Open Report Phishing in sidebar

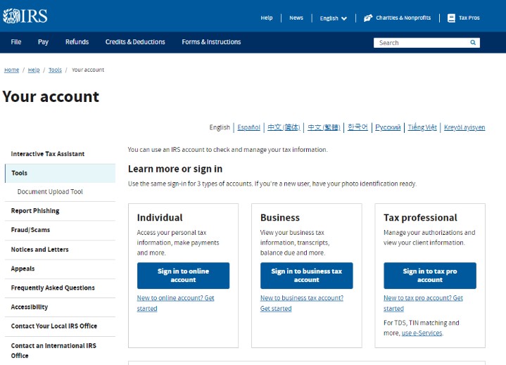(x=35, y=211)
